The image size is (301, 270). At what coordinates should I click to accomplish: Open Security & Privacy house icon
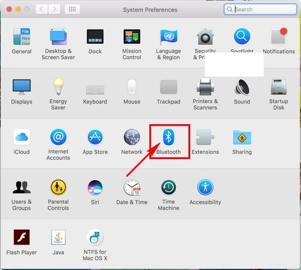(205, 37)
